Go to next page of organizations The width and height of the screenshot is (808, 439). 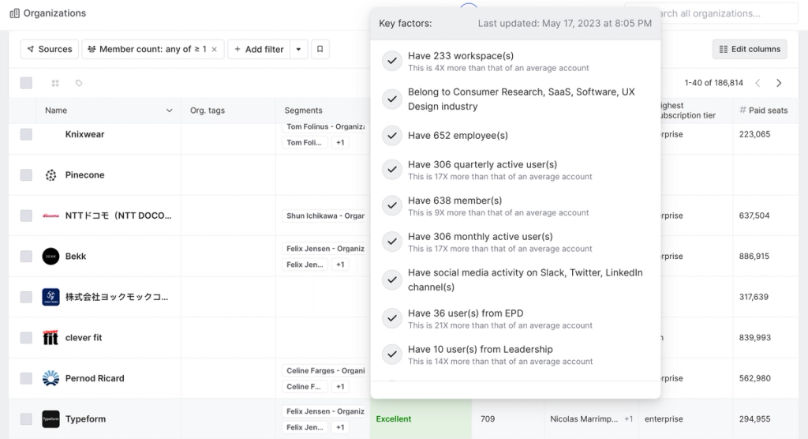click(x=779, y=83)
